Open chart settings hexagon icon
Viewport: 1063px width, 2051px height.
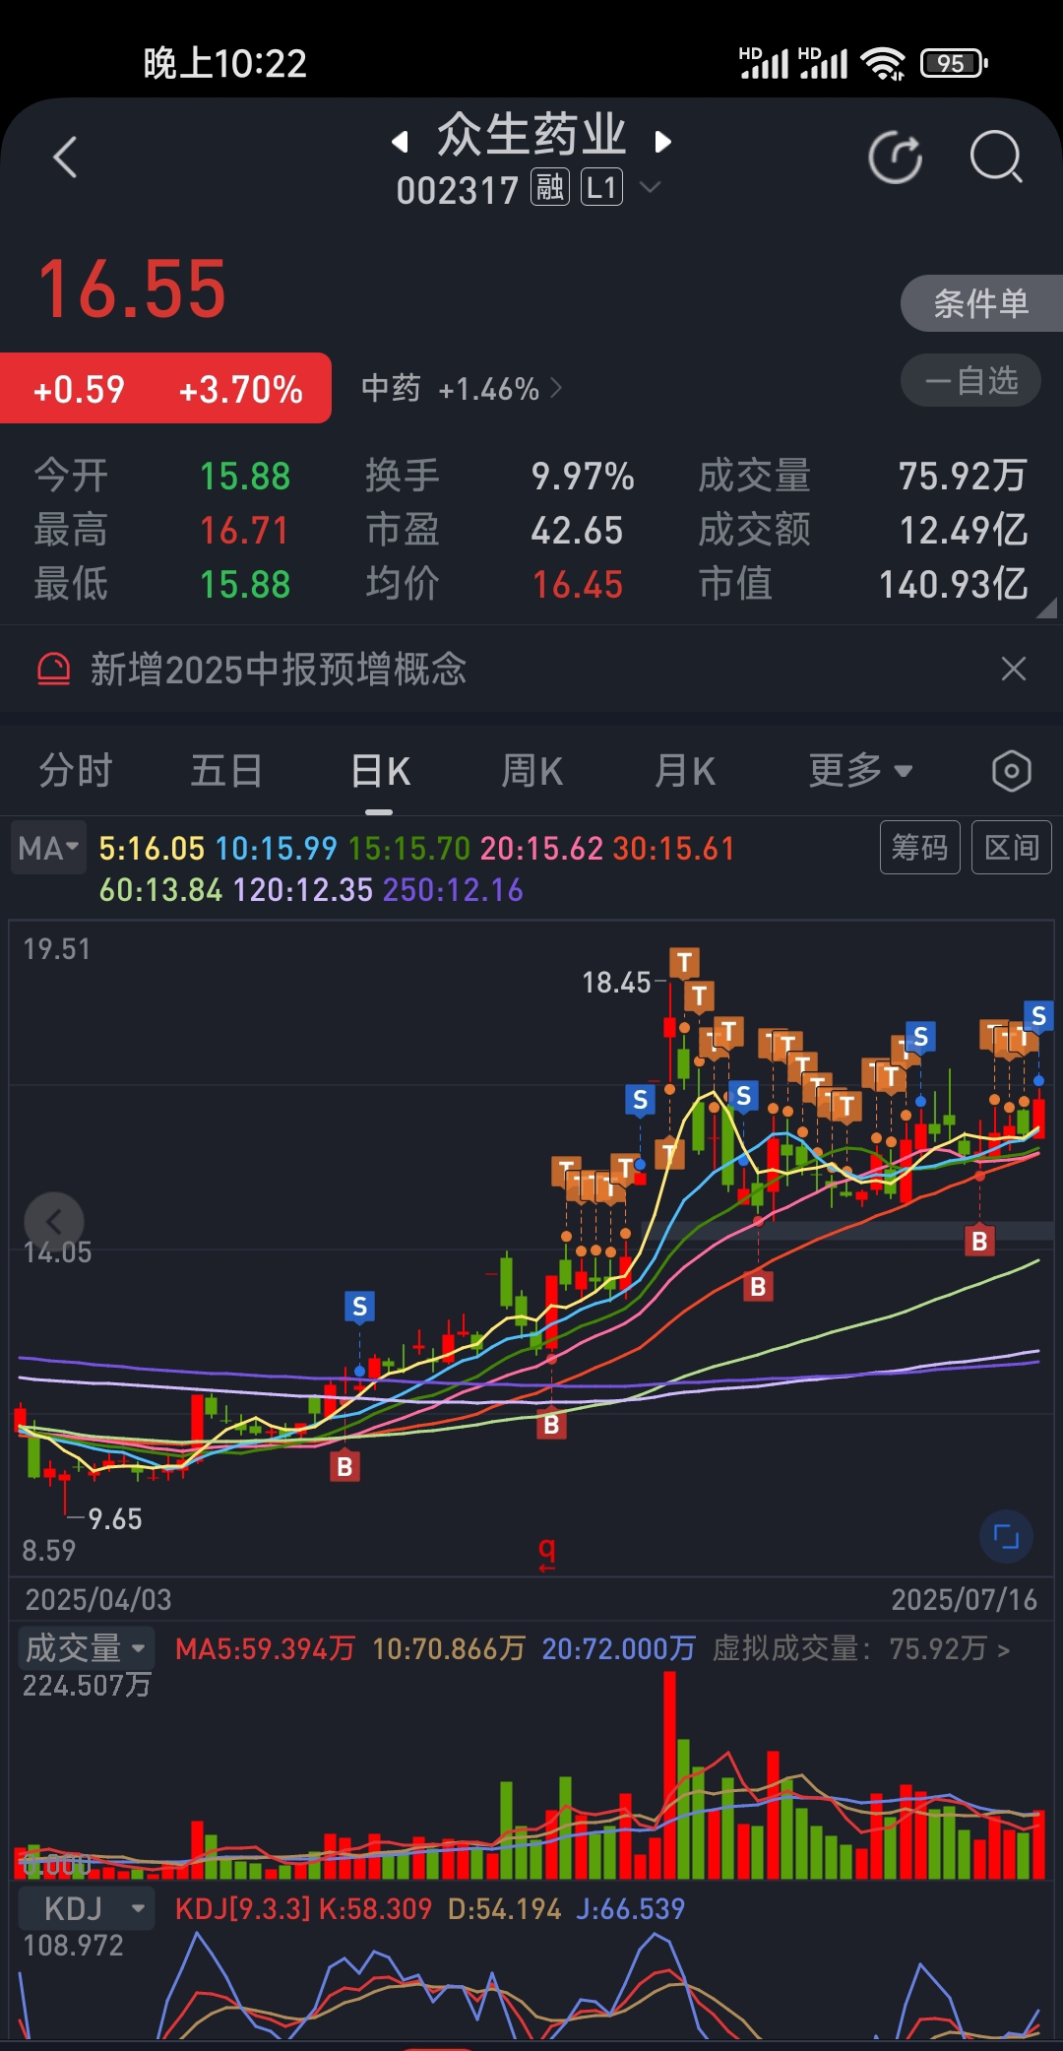pos(1012,771)
